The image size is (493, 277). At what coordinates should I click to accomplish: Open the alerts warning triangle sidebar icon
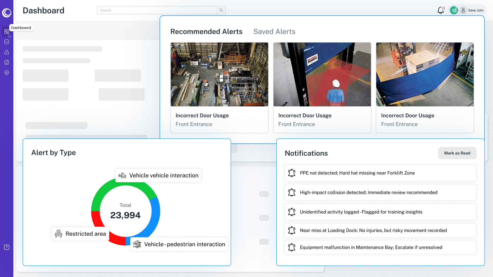click(7, 52)
